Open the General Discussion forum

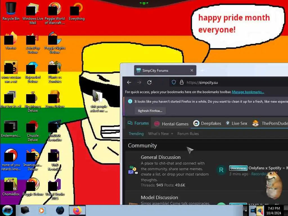161,157
